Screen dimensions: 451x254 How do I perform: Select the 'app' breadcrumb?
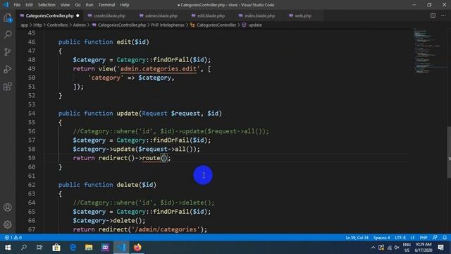[x=25, y=25]
